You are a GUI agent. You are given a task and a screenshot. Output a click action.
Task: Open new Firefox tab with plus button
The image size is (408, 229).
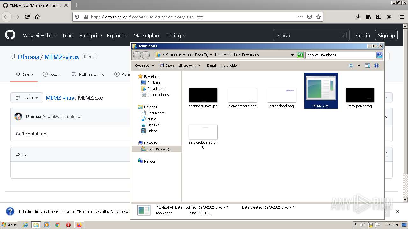[x=77, y=5]
